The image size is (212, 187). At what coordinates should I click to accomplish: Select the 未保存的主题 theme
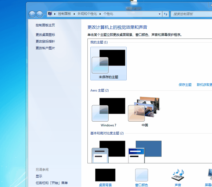click(109, 64)
